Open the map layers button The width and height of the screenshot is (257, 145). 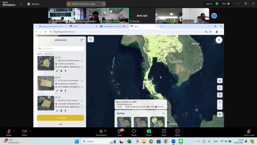[x=220, y=81]
